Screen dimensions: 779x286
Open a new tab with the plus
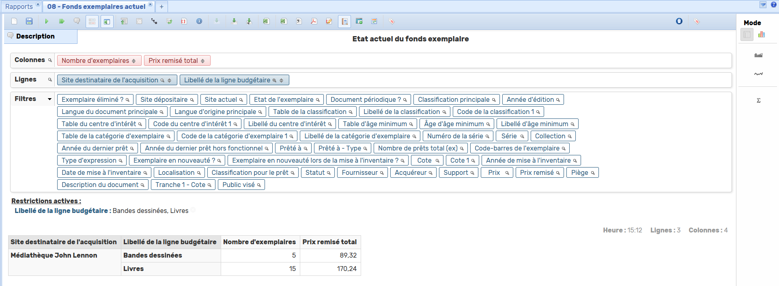point(161,6)
